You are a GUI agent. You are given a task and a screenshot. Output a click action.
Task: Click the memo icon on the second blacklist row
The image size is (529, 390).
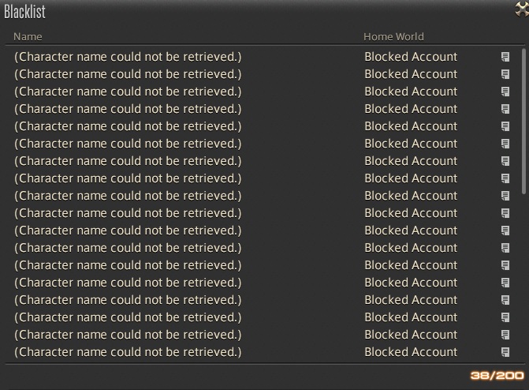[x=505, y=74]
